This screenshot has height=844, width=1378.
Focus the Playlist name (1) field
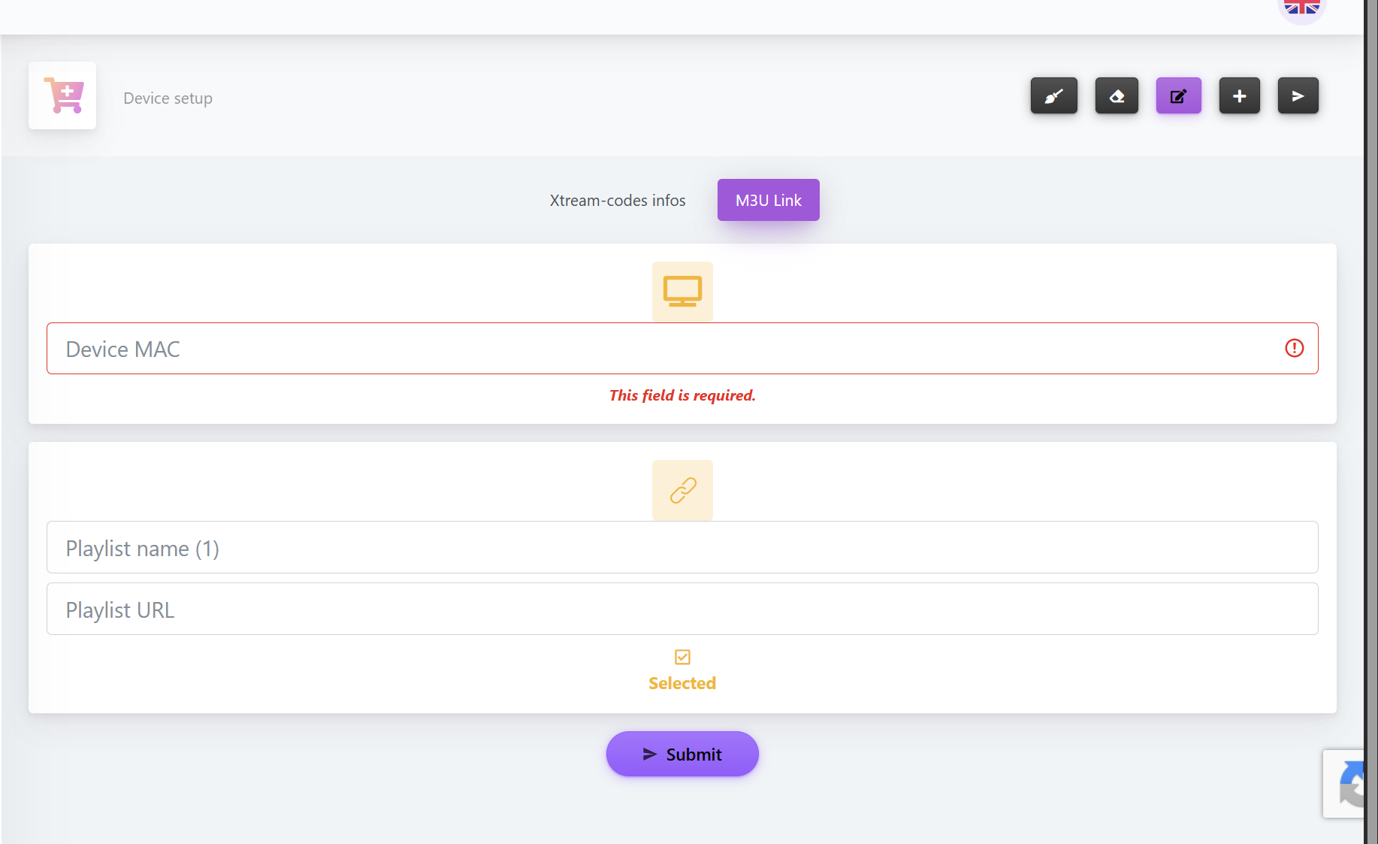(x=682, y=547)
